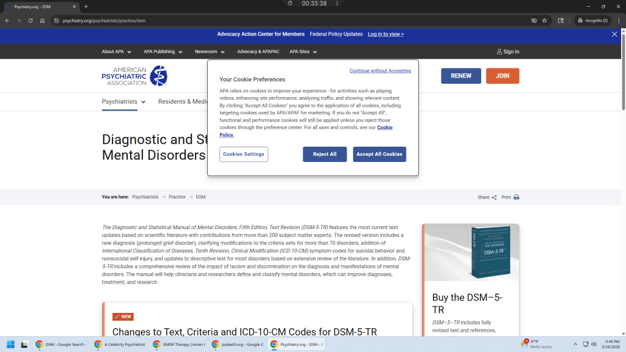
Task: Open the Newsroom dropdown menu
Action: coord(210,52)
